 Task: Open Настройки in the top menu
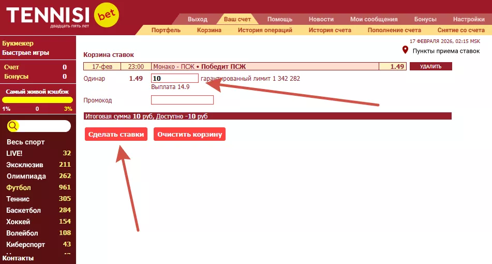click(x=468, y=19)
